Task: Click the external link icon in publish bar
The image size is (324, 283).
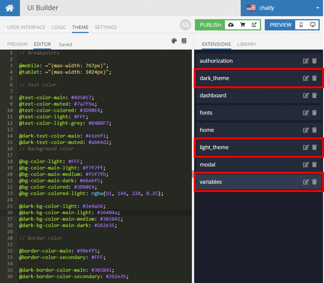Action: (x=254, y=25)
